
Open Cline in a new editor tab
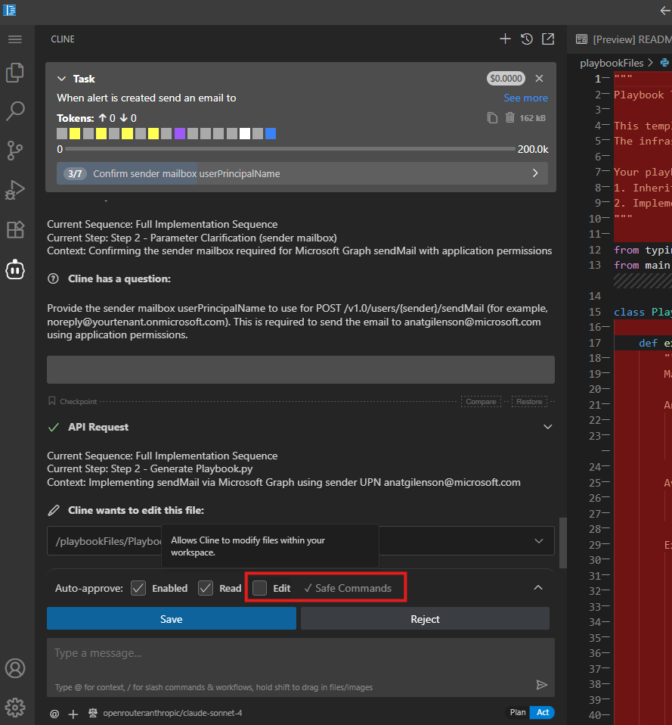(x=548, y=39)
